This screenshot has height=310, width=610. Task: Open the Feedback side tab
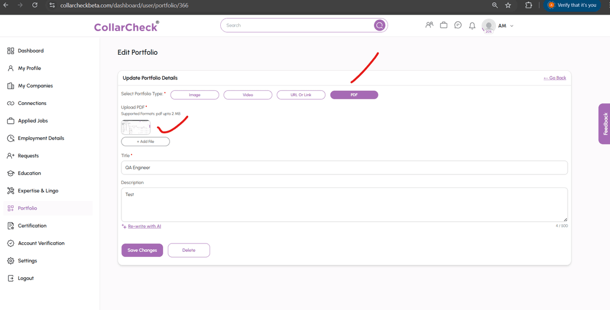click(x=604, y=124)
